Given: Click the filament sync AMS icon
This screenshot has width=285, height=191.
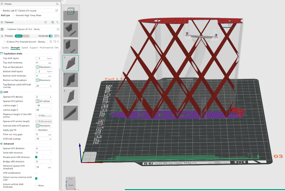Looking at the screenshot, I should 52,22.
